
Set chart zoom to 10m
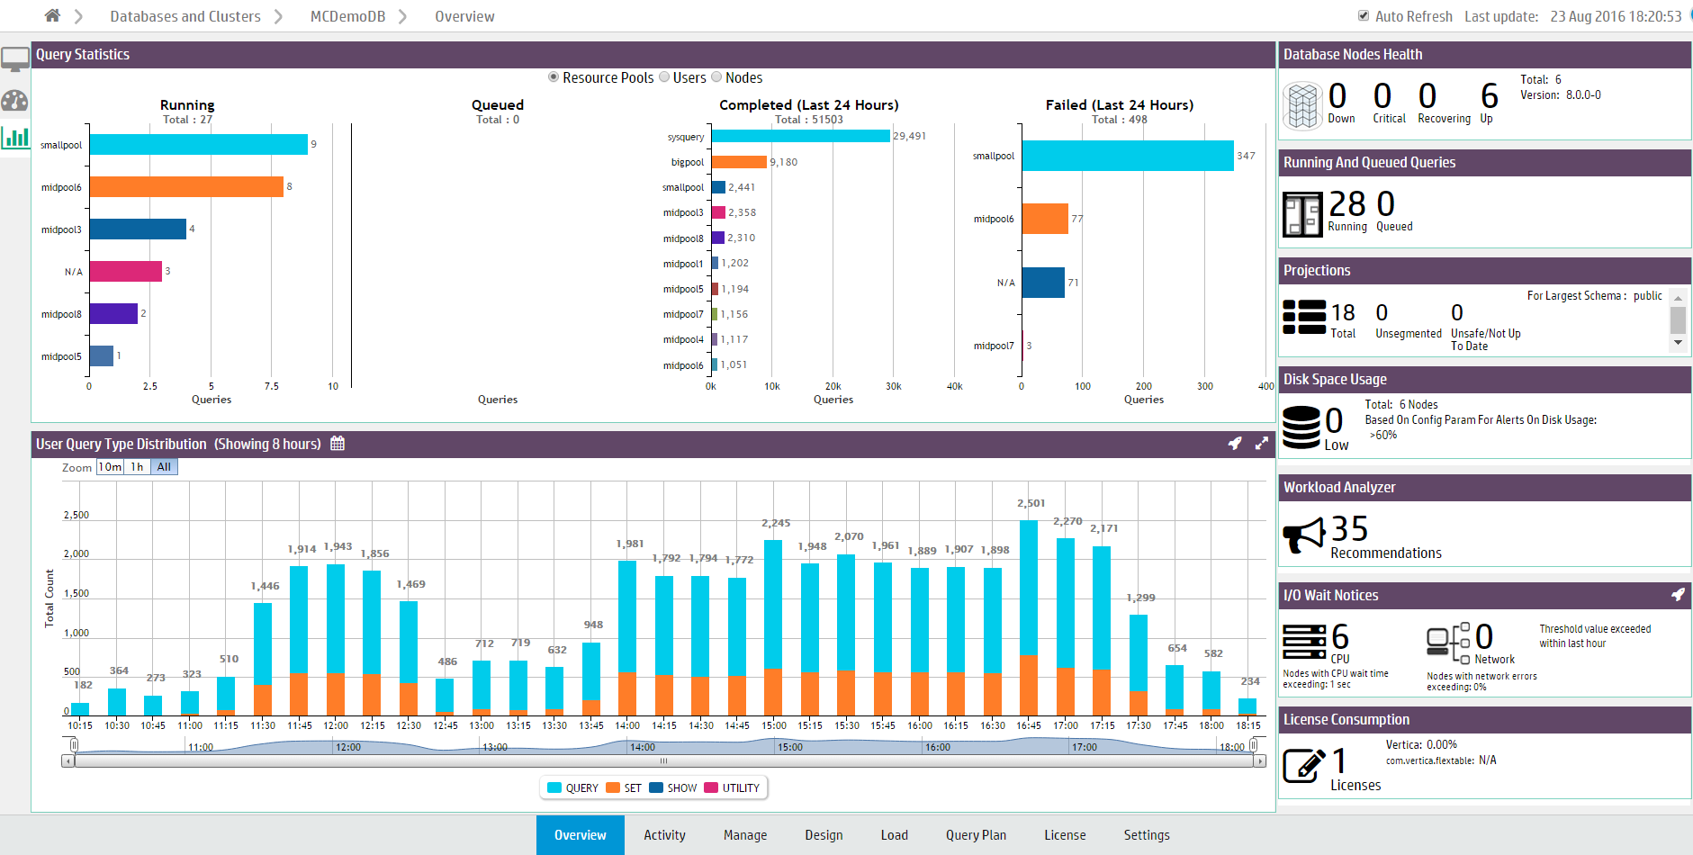click(x=110, y=467)
